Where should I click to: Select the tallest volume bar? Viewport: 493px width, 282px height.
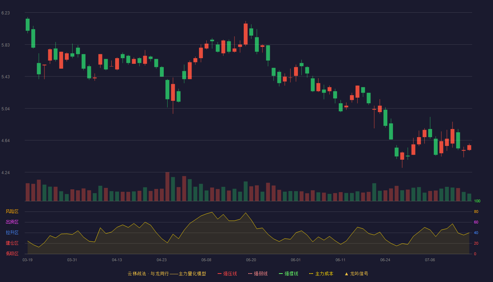(x=167, y=186)
